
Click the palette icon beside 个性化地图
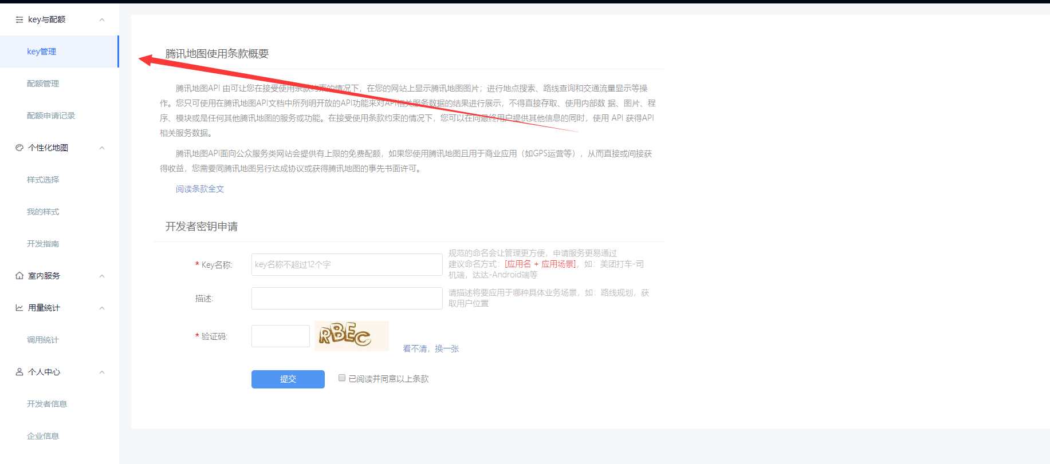coord(19,148)
